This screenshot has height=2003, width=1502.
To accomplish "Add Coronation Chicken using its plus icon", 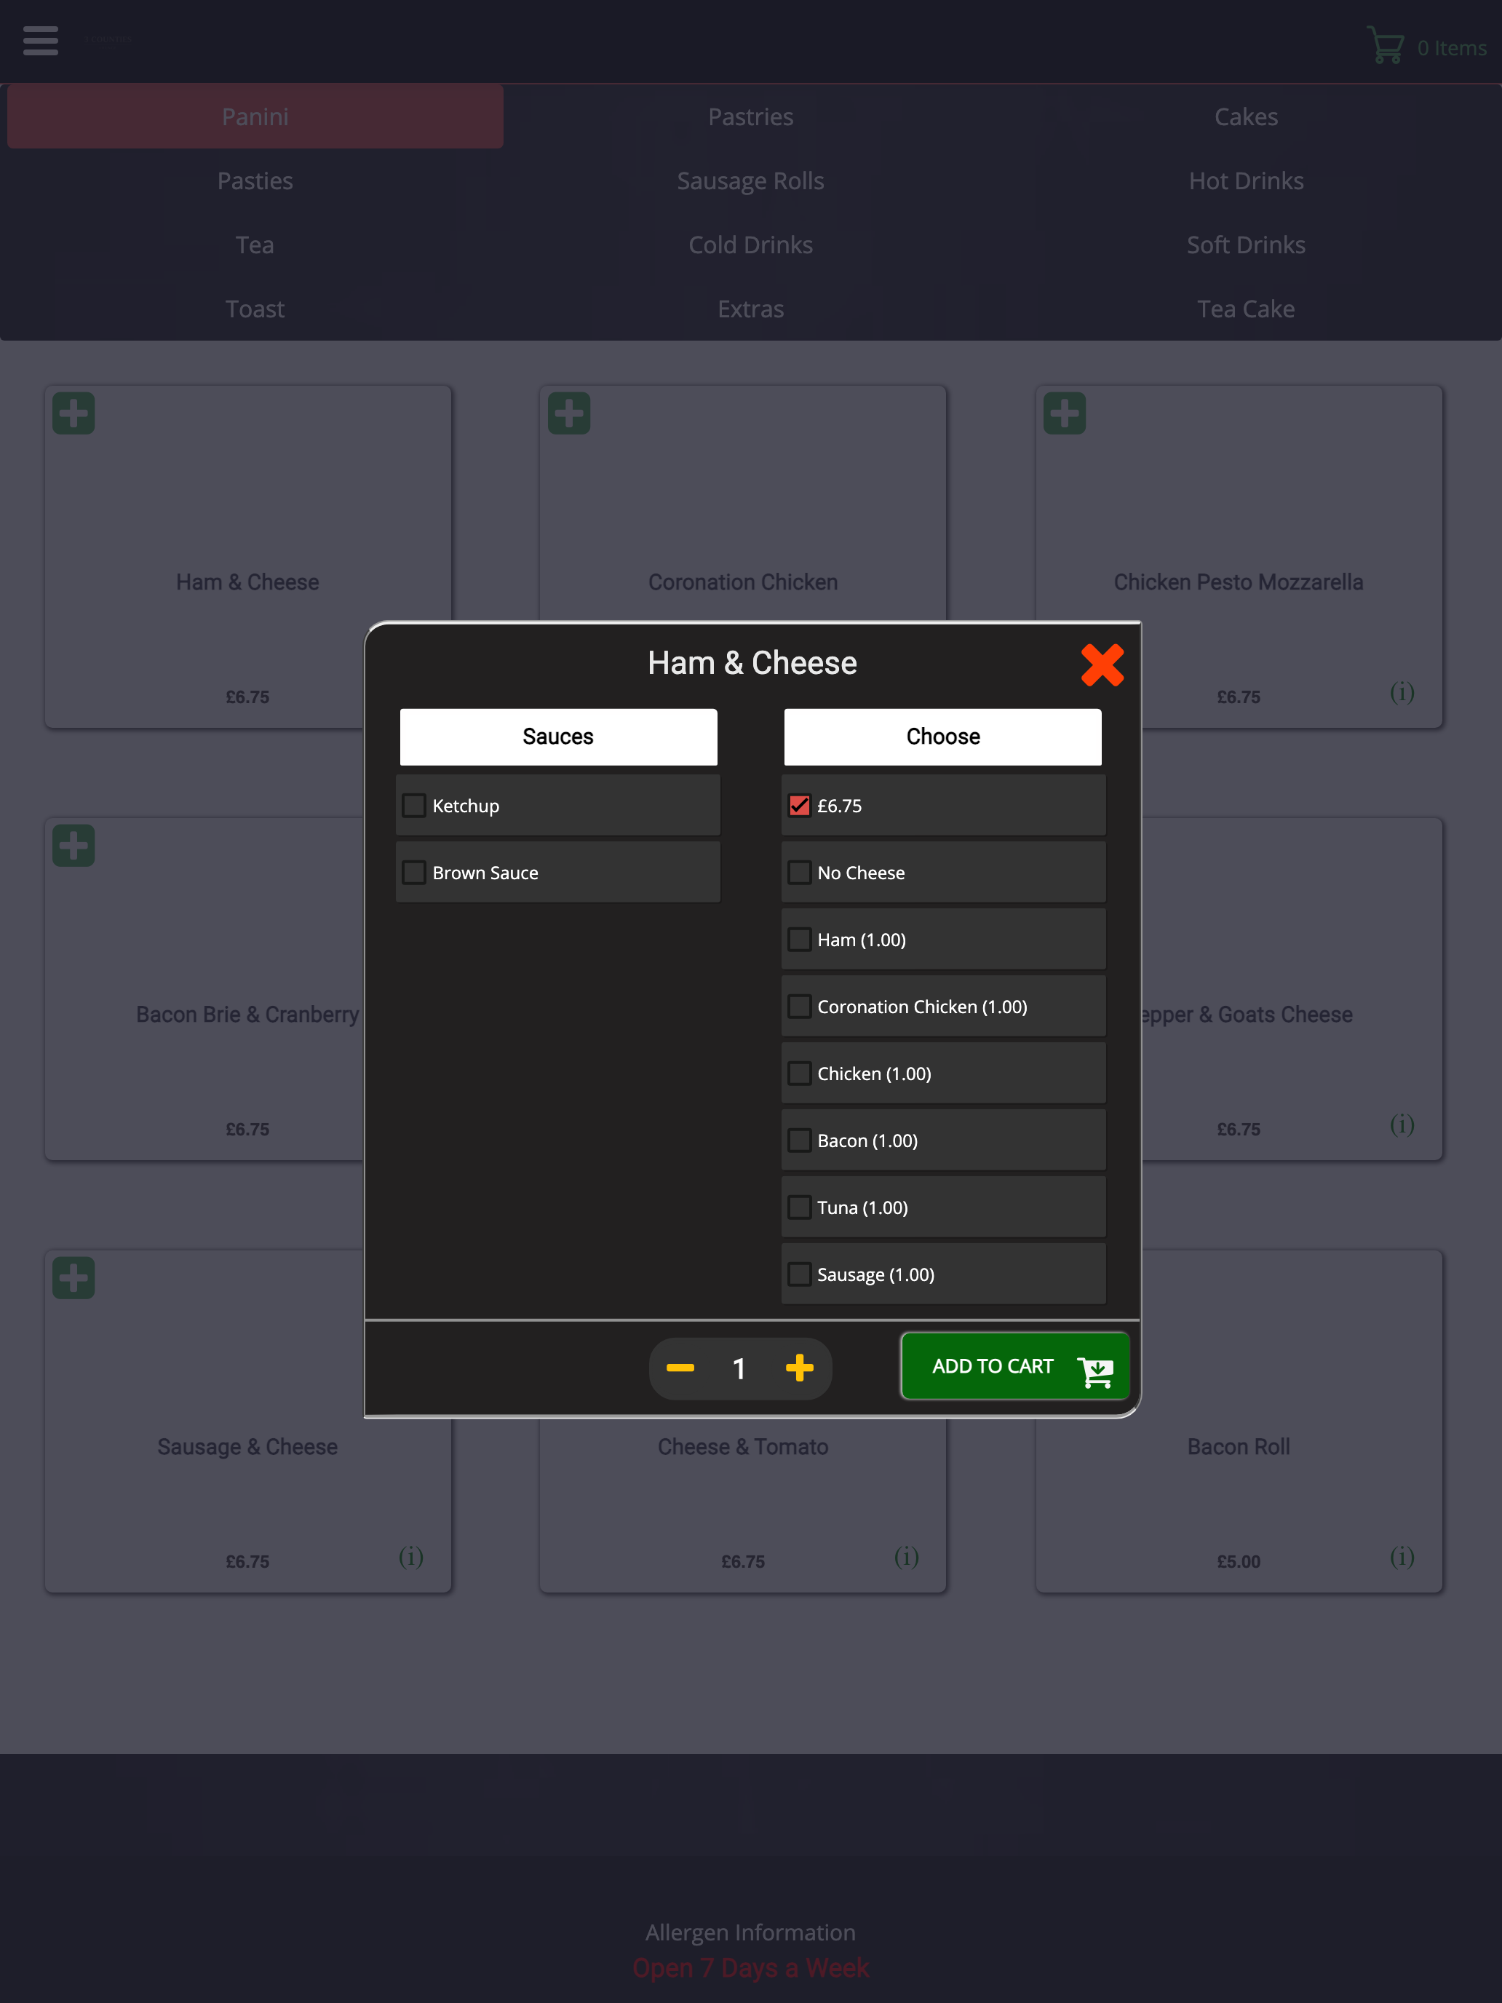I will point(568,414).
